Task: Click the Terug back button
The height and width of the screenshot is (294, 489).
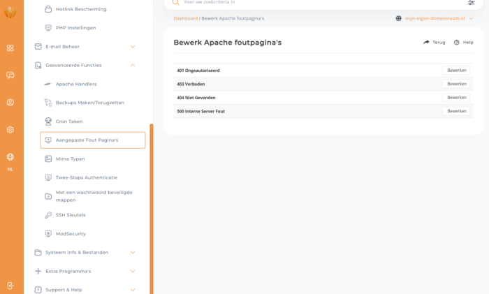Action: tap(434, 43)
